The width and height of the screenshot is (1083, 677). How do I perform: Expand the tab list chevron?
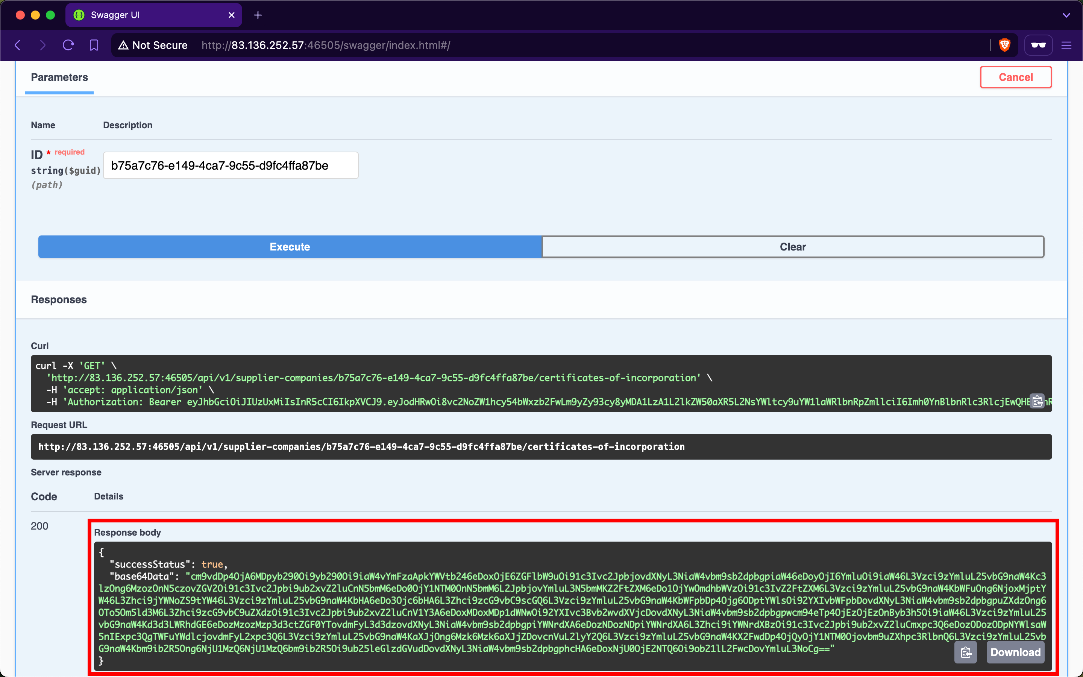(x=1066, y=15)
